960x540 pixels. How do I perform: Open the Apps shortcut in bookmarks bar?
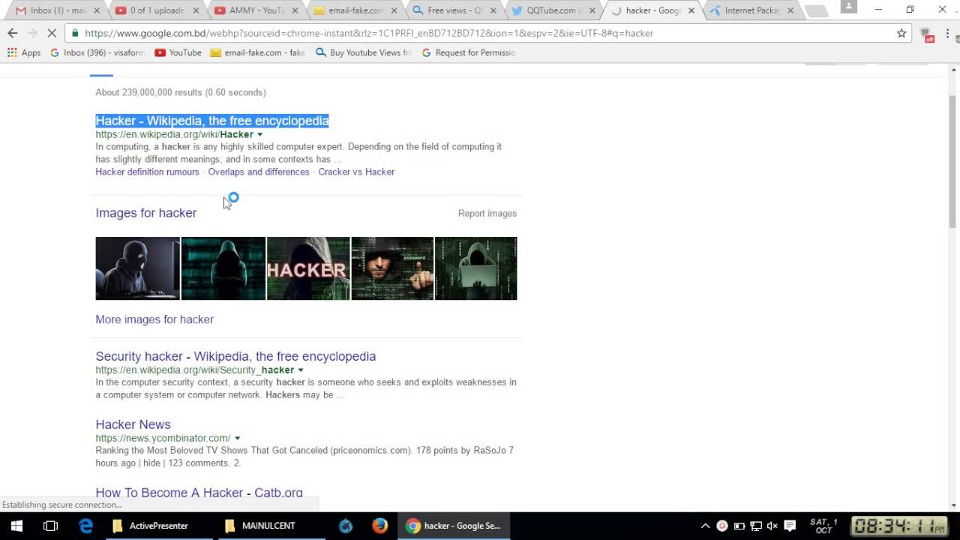24,52
